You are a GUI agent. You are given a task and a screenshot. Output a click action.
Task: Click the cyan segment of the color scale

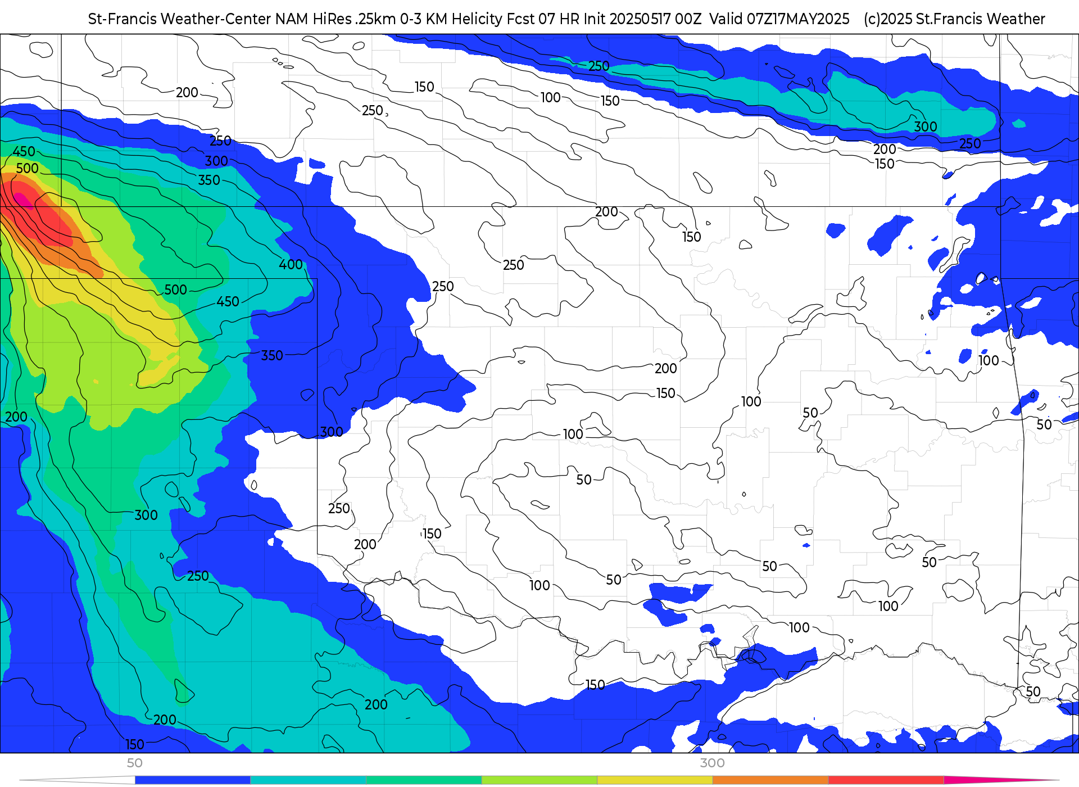[x=309, y=780]
